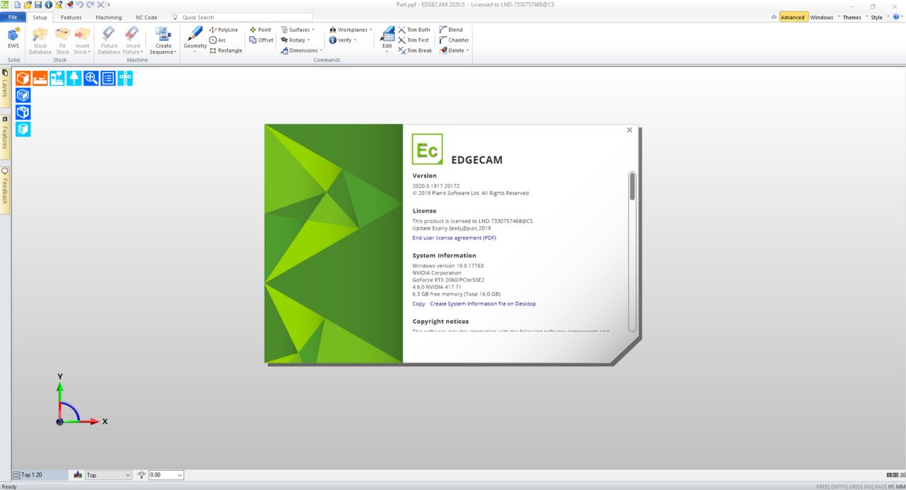The image size is (906, 490).
Task: Select the Geometry pencil tool
Action: 195,39
